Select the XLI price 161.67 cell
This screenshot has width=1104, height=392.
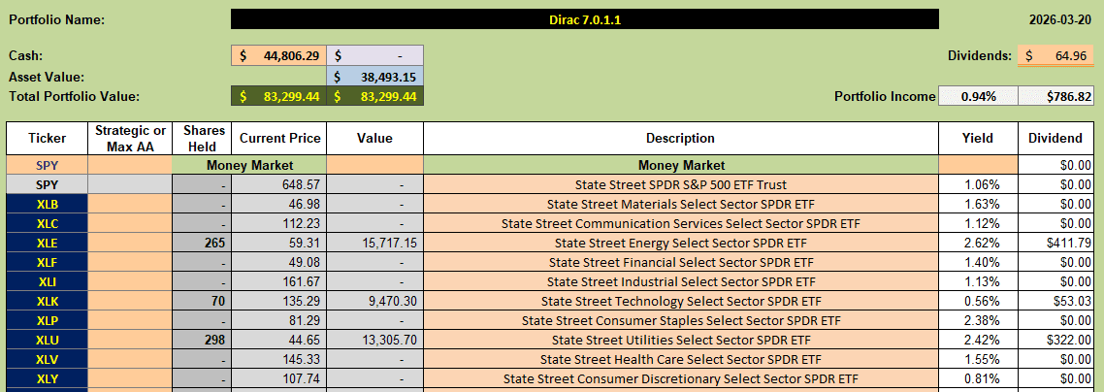point(280,282)
